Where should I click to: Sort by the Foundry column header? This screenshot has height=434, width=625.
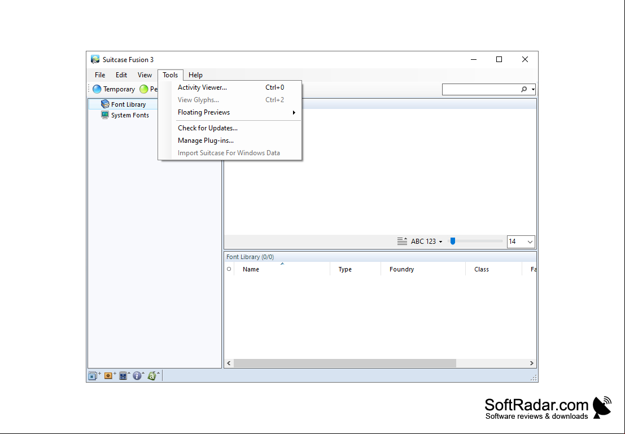pos(423,269)
